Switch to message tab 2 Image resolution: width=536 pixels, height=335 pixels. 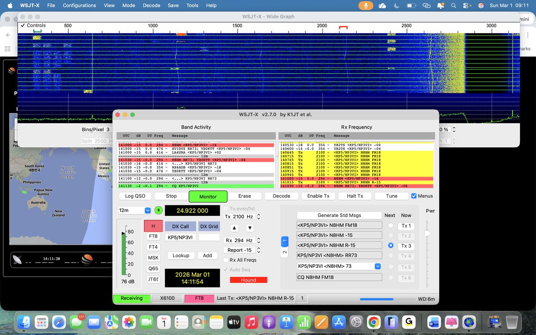click(x=285, y=253)
